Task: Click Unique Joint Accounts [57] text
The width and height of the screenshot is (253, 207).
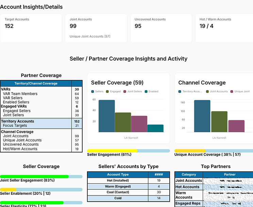Action: 90,36
